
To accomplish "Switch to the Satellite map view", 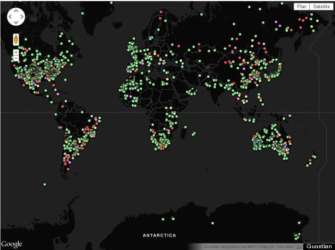I will tap(321, 6).
